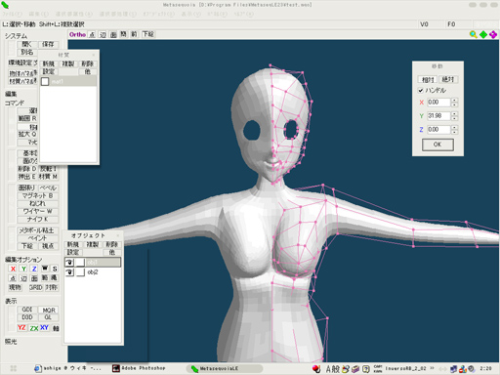Toggle the ハンドル checkbox
The height and width of the screenshot is (375, 500).
tap(421, 90)
